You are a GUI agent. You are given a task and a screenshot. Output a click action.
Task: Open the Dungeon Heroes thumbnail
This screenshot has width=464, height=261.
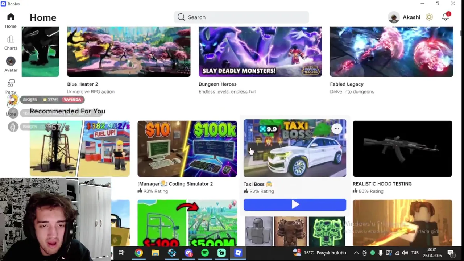click(260, 52)
